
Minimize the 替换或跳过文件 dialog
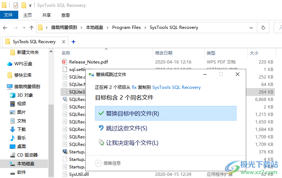click(x=205, y=74)
